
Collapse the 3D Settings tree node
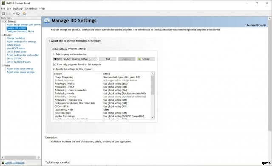pos(3,22)
